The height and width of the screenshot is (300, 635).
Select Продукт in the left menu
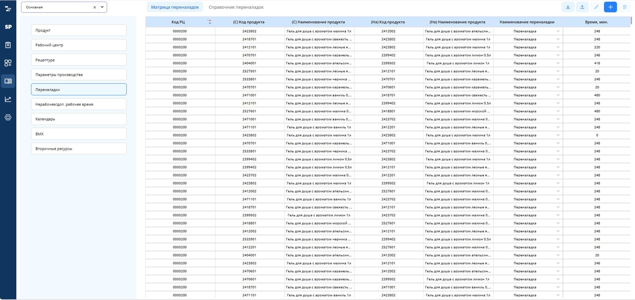tap(79, 30)
